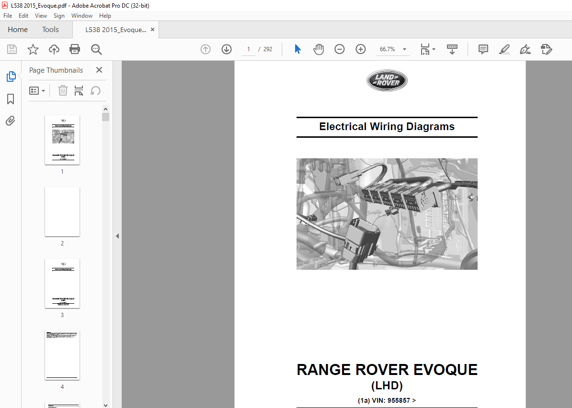
Task: Select the Highlight text tool
Action: [504, 49]
